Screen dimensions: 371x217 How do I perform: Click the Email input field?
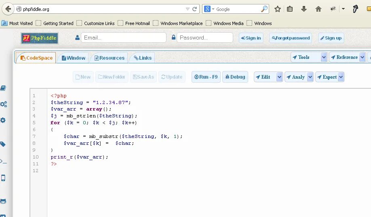pyautogui.click(x=124, y=38)
